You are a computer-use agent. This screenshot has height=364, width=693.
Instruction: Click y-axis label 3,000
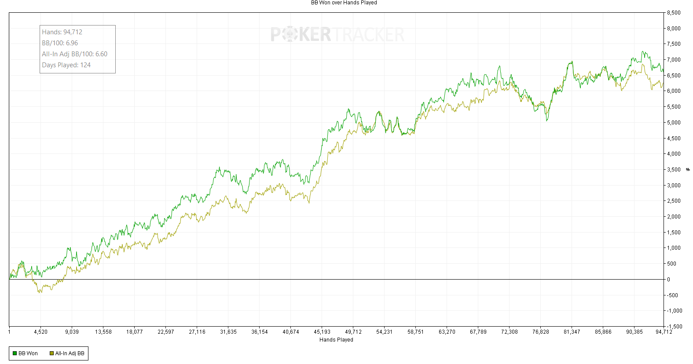pyautogui.click(x=674, y=186)
